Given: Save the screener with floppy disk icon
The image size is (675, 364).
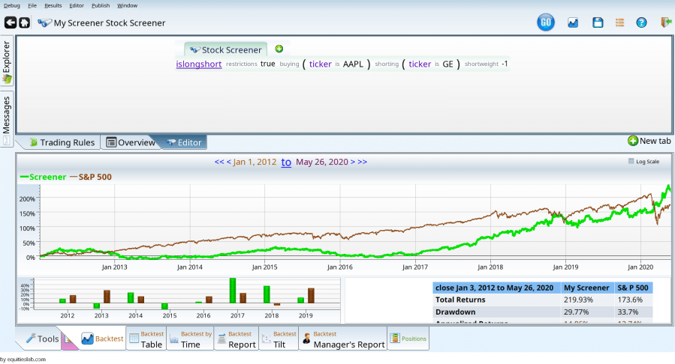Looking at the screenshot, I should coord(598,22).
